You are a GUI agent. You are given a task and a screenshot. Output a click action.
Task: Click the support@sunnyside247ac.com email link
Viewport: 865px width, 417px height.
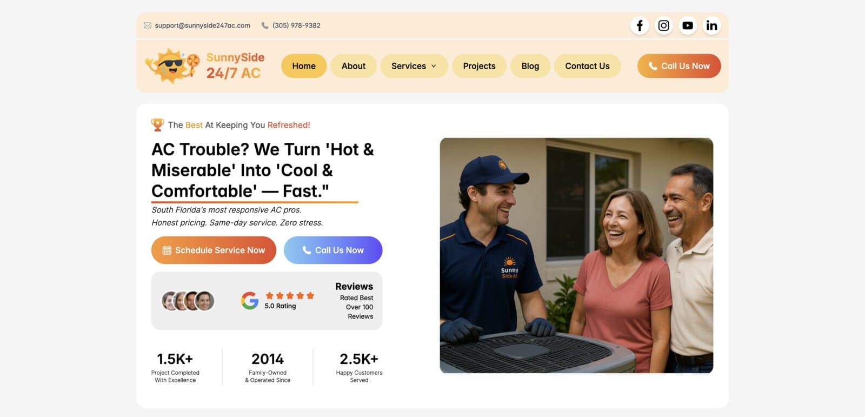(x=202, y=25)
